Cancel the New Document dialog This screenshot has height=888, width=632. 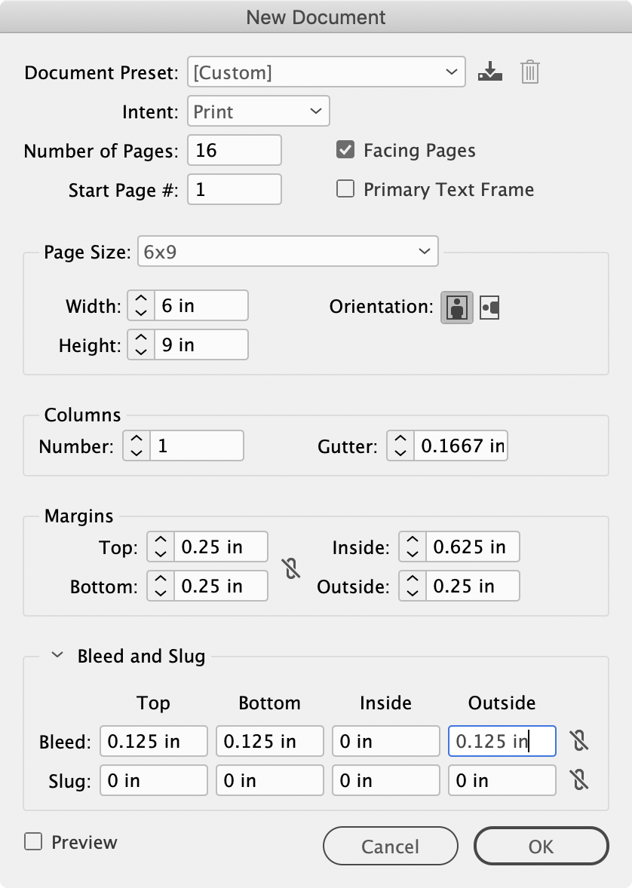(390, 846)
